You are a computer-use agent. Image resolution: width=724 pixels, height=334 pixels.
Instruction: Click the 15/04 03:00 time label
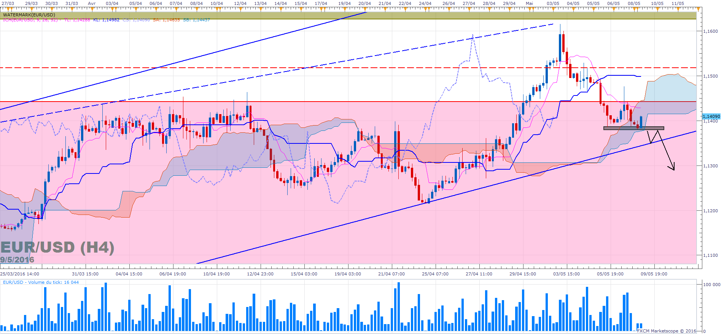click(x=304, y=274)
